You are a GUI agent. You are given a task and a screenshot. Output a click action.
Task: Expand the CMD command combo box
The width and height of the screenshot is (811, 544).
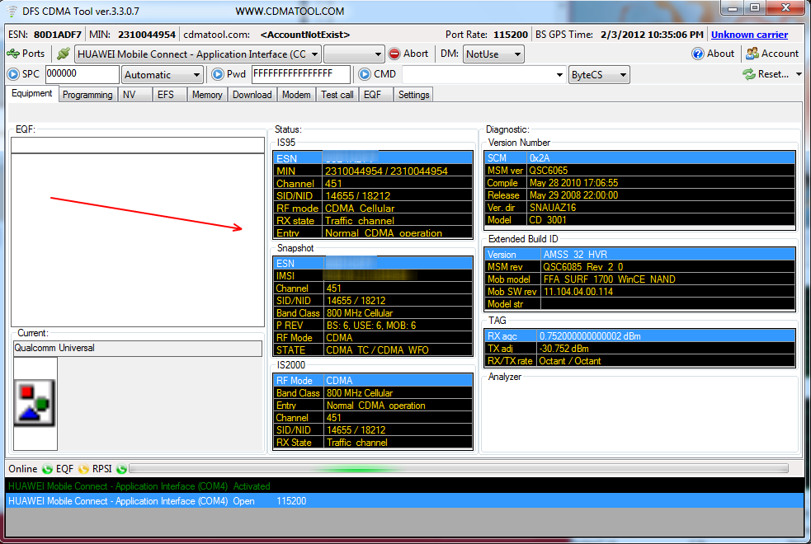point(559,75)
